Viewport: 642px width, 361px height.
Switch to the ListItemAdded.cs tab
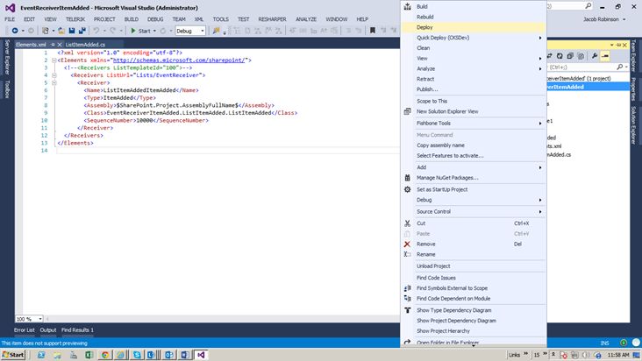click(x=85, y=43)
